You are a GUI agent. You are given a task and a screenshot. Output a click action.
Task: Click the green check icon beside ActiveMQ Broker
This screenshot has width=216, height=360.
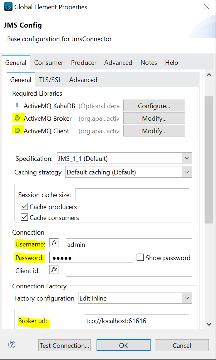[x=18, y=118]
